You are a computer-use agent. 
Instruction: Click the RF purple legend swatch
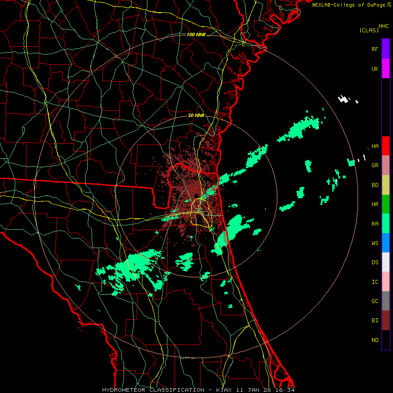coord(386,49)
